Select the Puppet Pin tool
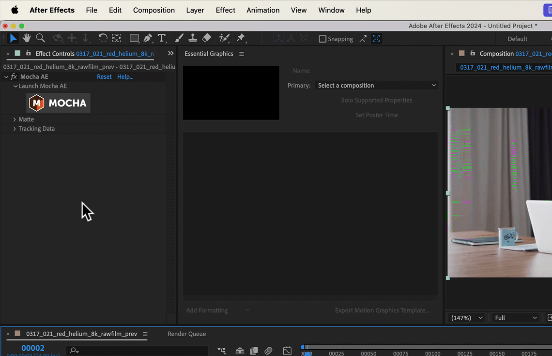Screen dimensions: 552x356 click(x=241, y=38)
